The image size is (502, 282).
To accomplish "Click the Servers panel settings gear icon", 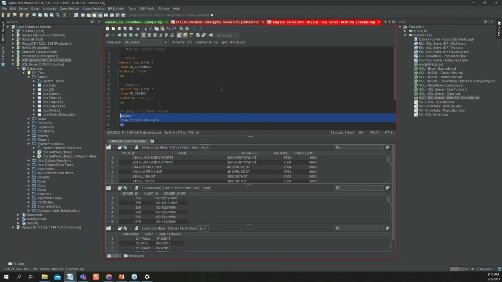I will (93, 22).
